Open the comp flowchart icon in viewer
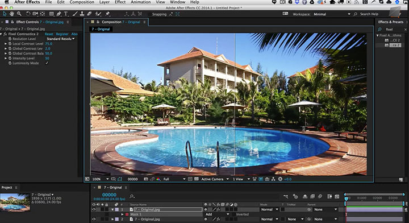Image resolution: width=409 pixels, height=223 pixels. [x=273, y=179]
